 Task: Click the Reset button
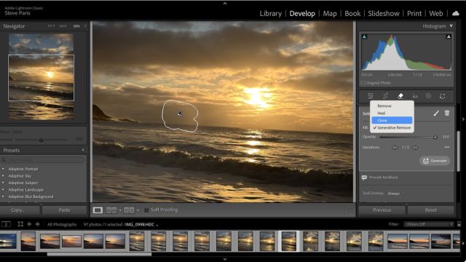[x=430, y=210]
